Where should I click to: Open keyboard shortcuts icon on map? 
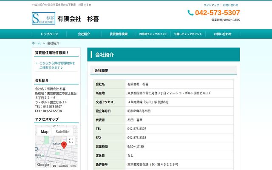click(55, 166)
